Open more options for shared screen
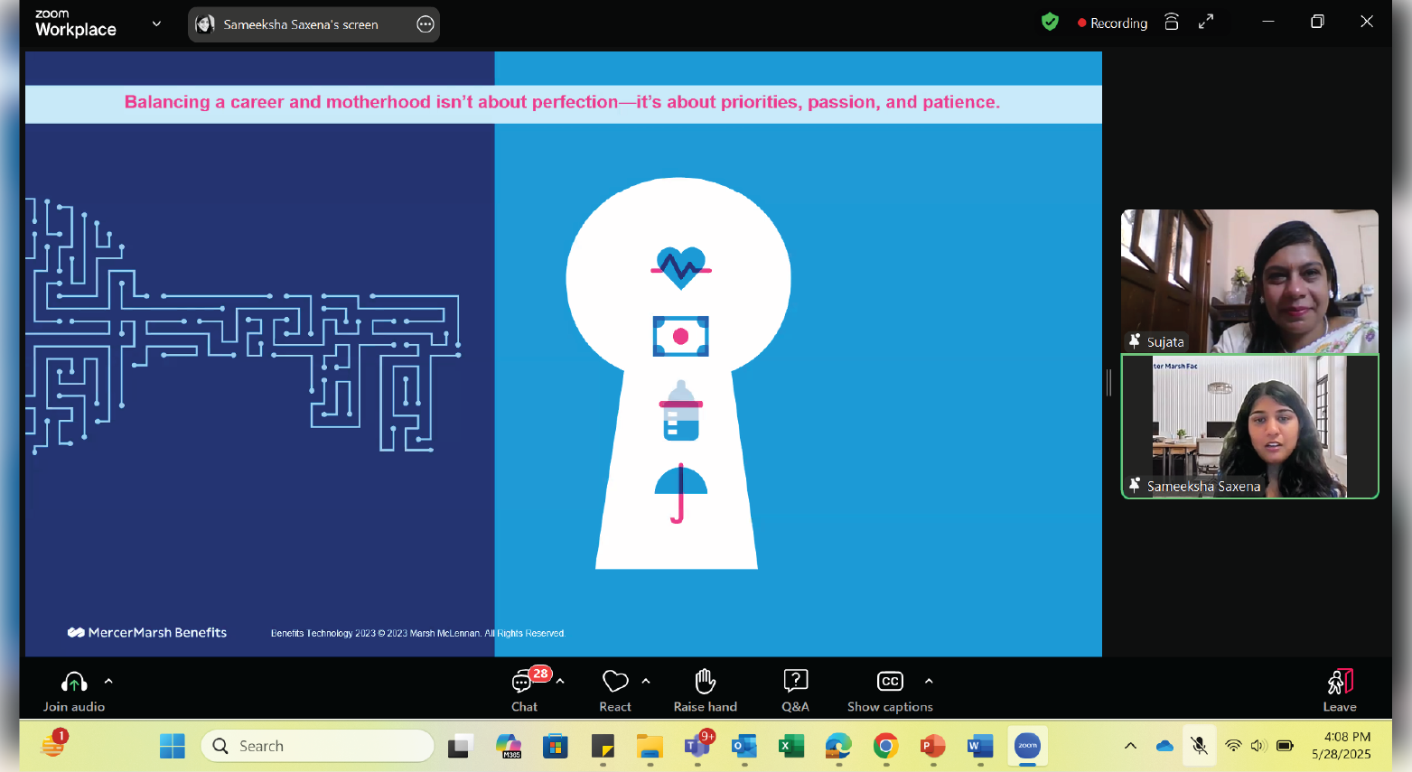Image resolution: width=1412 pixels, height=772 pixels. click(425, 24)
